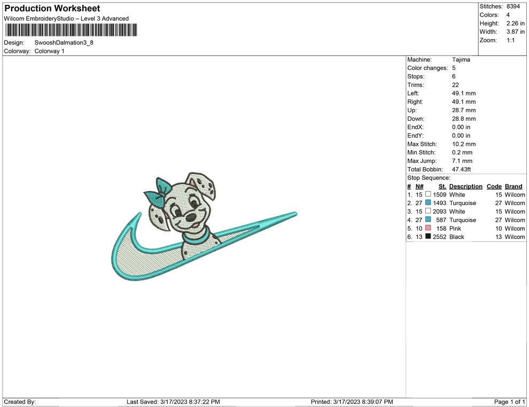Click the Left value '49.1 mm'
Screen dimensions: 529x407
[464, 93]
